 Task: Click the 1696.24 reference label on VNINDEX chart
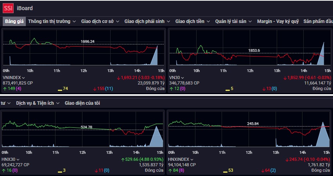coord(88,41)
